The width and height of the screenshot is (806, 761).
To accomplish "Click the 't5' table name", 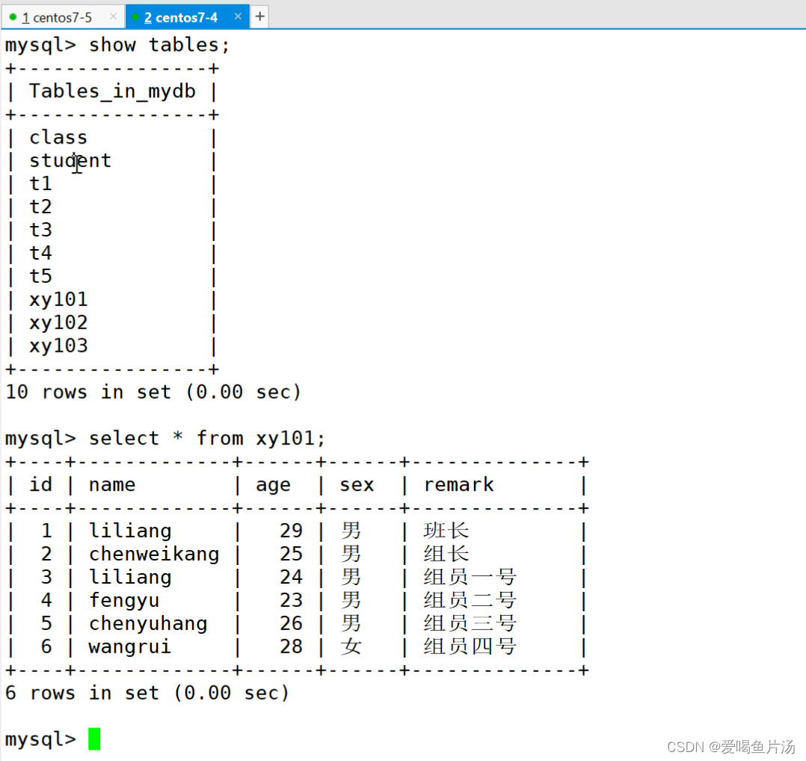I will tap(40, 276).
